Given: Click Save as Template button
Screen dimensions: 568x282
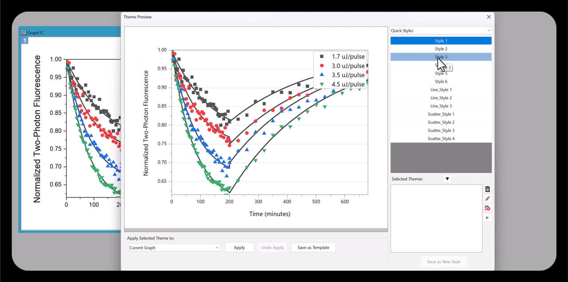Looking at the screenshot, I should (x=313, y=247).
